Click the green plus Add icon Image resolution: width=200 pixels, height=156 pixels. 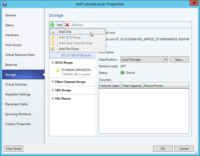click(52, 25)
